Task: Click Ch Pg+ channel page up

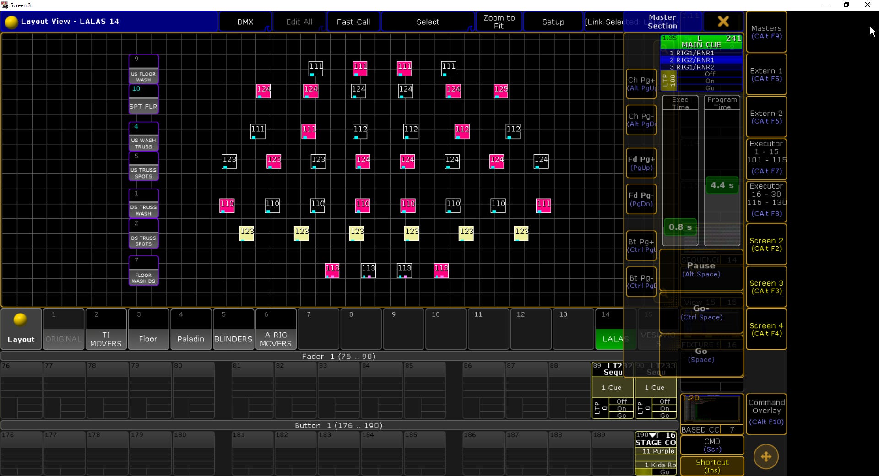Action: point(641,84)
